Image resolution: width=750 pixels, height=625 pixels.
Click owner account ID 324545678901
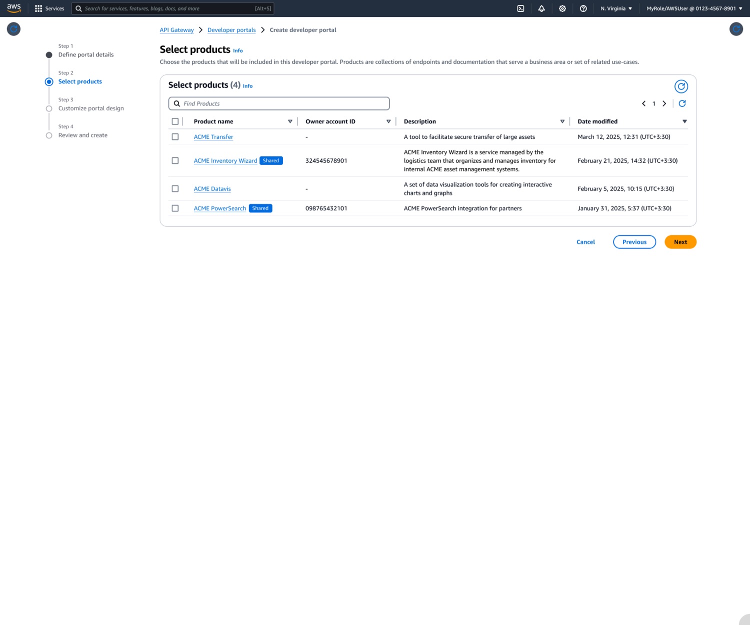click(x=326, y=161)
